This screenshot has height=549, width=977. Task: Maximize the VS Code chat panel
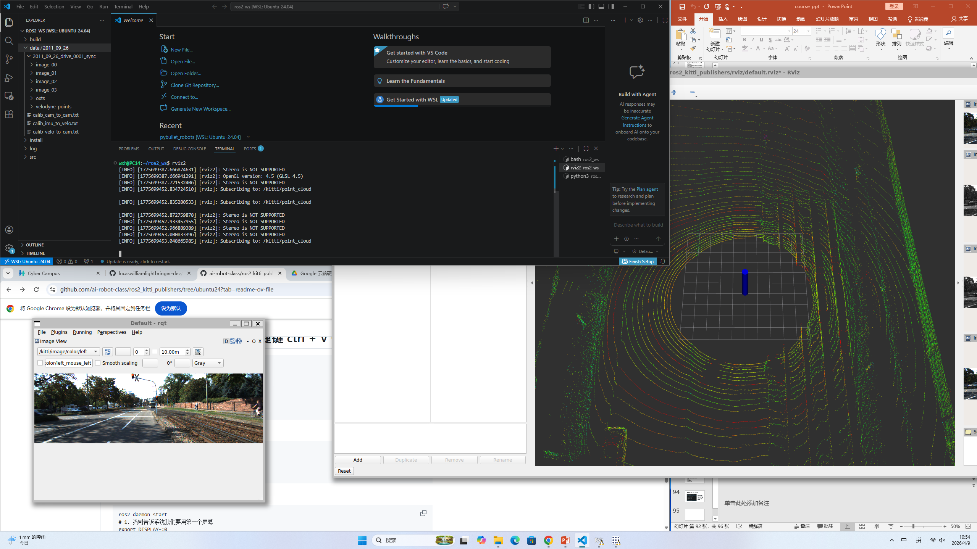click(x=665, y=20)
